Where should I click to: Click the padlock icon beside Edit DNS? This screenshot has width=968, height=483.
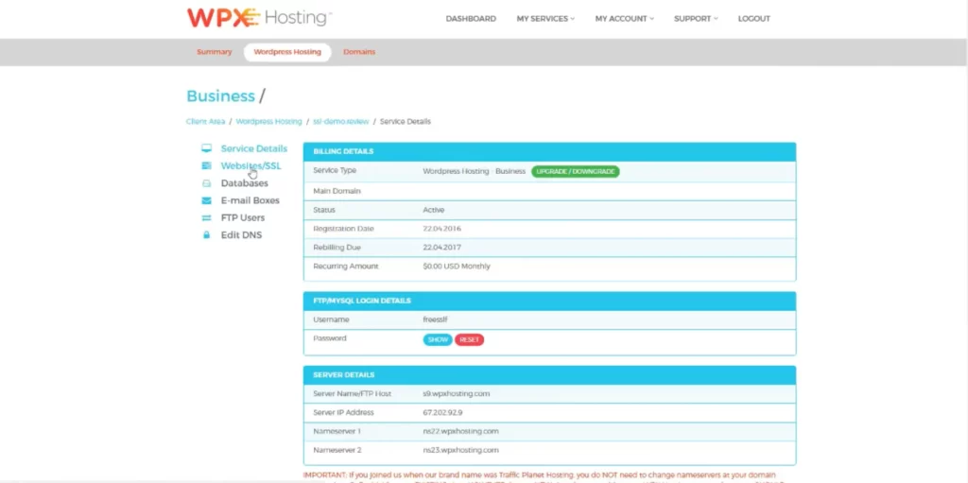tap(206, 235)
